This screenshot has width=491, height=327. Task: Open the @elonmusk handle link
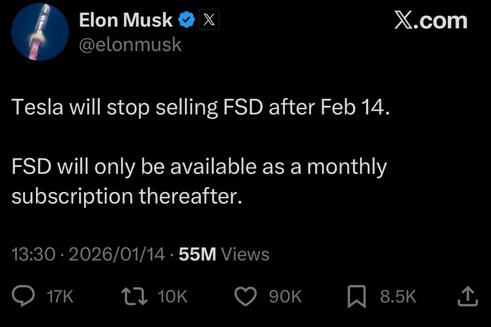[x=130, y=44]
